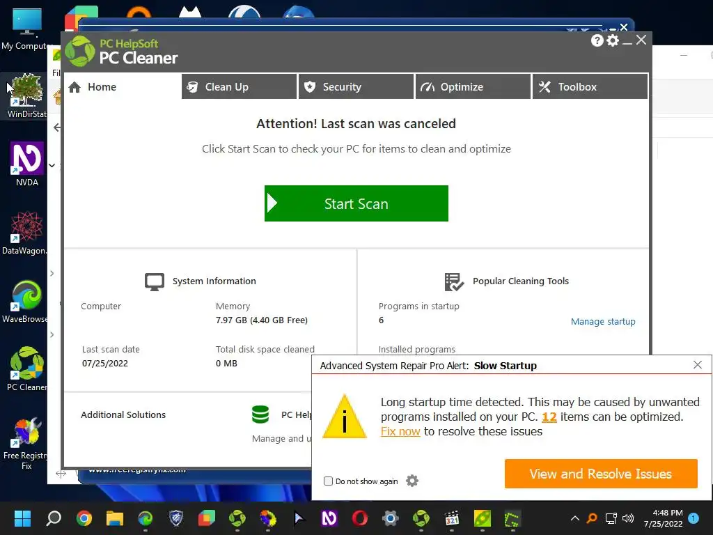Click the PC HelpSoft logo

[x=79, y=51]
